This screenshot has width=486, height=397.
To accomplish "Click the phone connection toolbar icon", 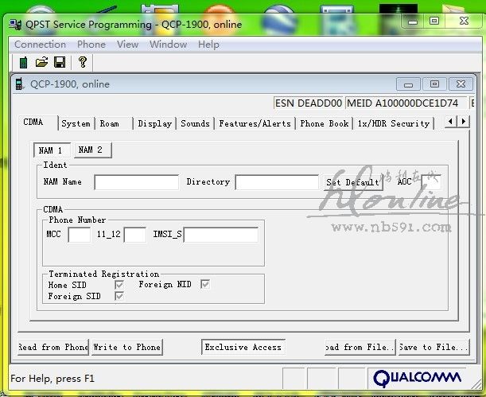I will click(23, 62).
